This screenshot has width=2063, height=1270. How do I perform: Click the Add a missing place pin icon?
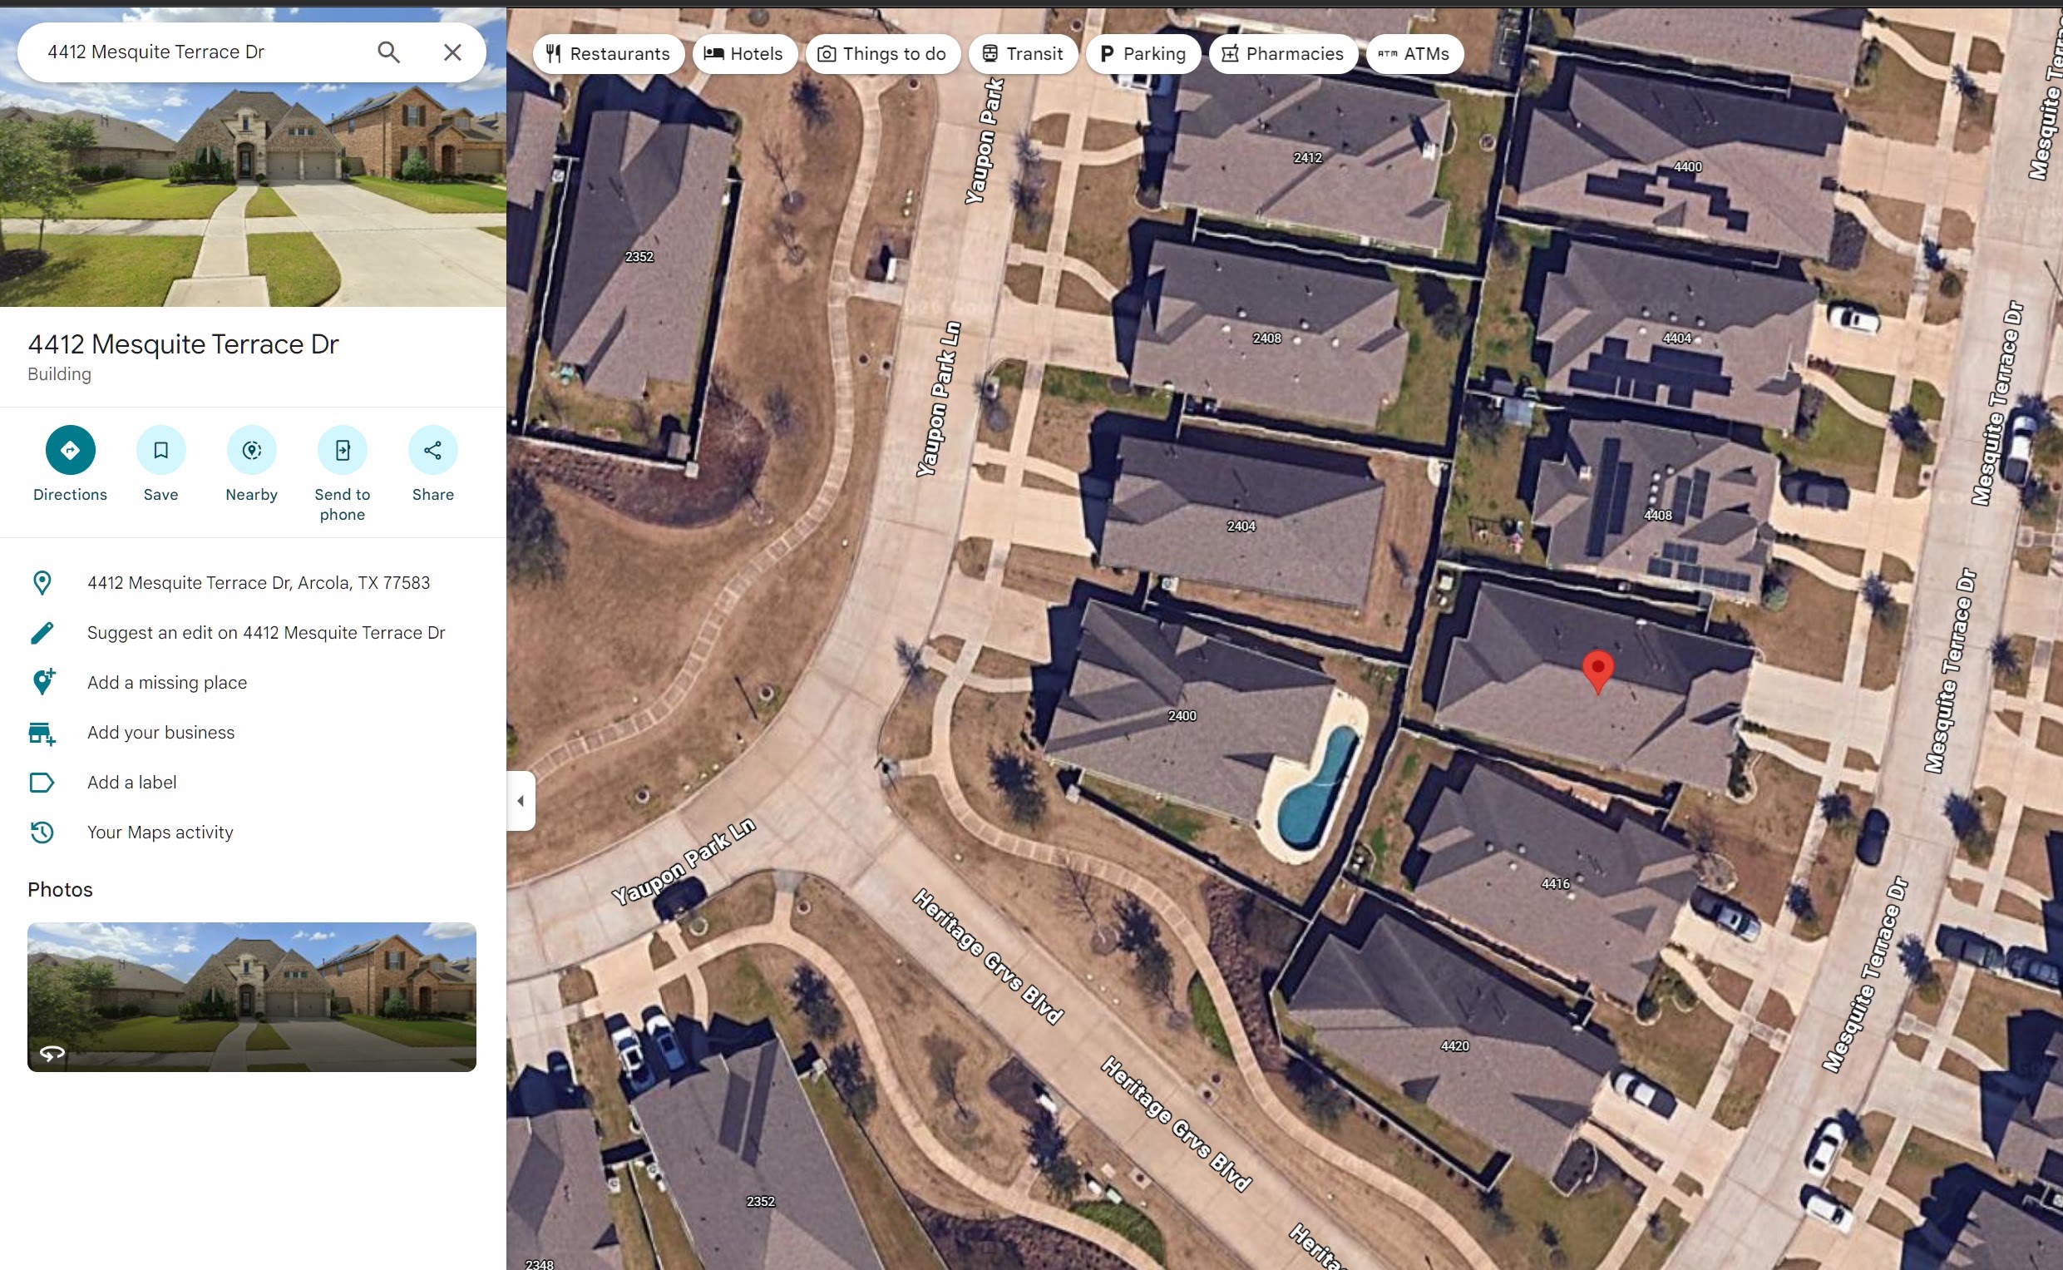pos(42,682)
